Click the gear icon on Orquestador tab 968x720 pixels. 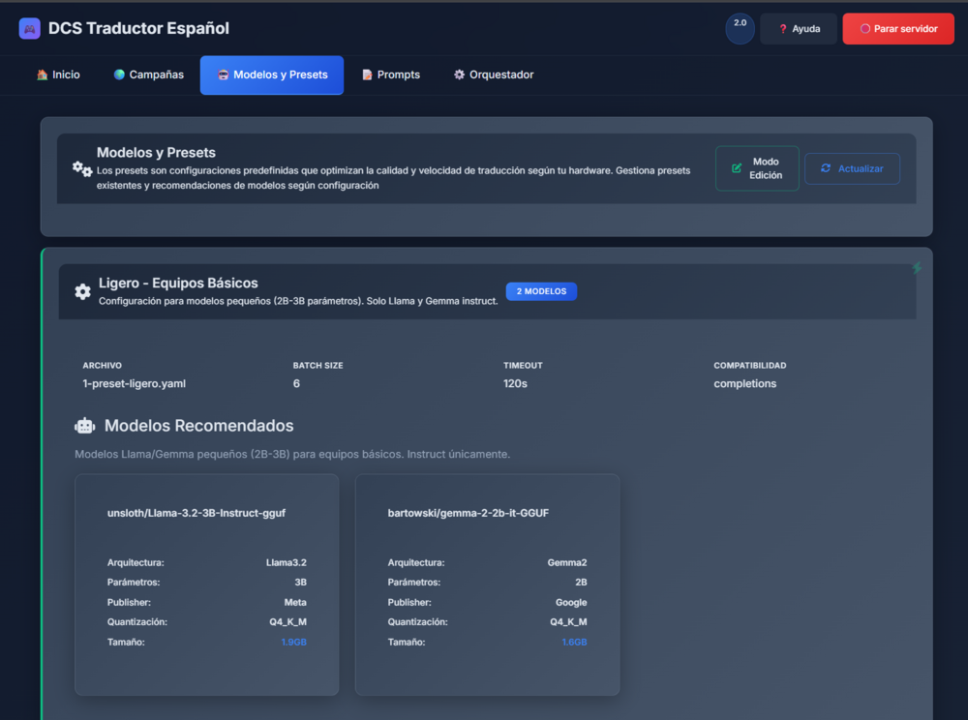pyautogui.click(x=459, y=75)
